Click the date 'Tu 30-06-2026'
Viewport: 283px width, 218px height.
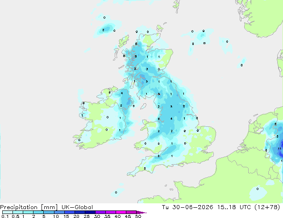pos(187,207)
